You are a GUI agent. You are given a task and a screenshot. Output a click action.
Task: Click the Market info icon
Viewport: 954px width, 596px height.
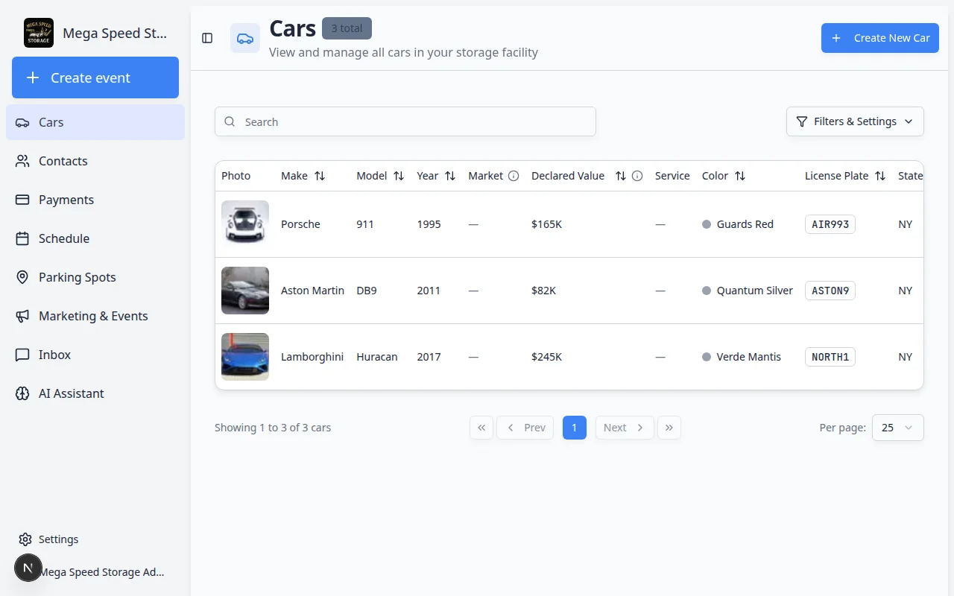514,176
